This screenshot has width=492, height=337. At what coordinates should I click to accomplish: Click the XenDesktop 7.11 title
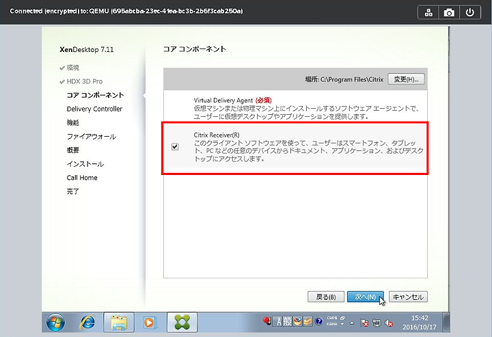[x=87, y=50]
